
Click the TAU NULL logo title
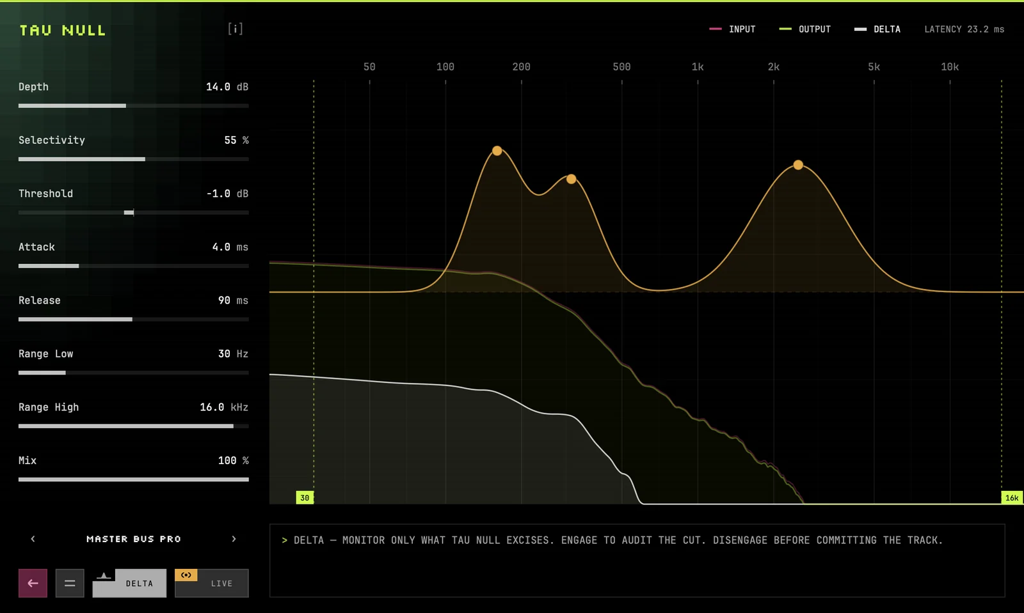click(63, 30)
